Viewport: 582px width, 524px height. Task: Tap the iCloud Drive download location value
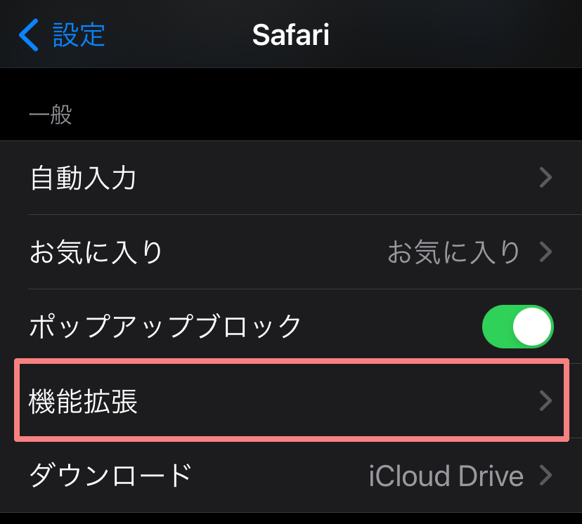(x=446, y=476)
